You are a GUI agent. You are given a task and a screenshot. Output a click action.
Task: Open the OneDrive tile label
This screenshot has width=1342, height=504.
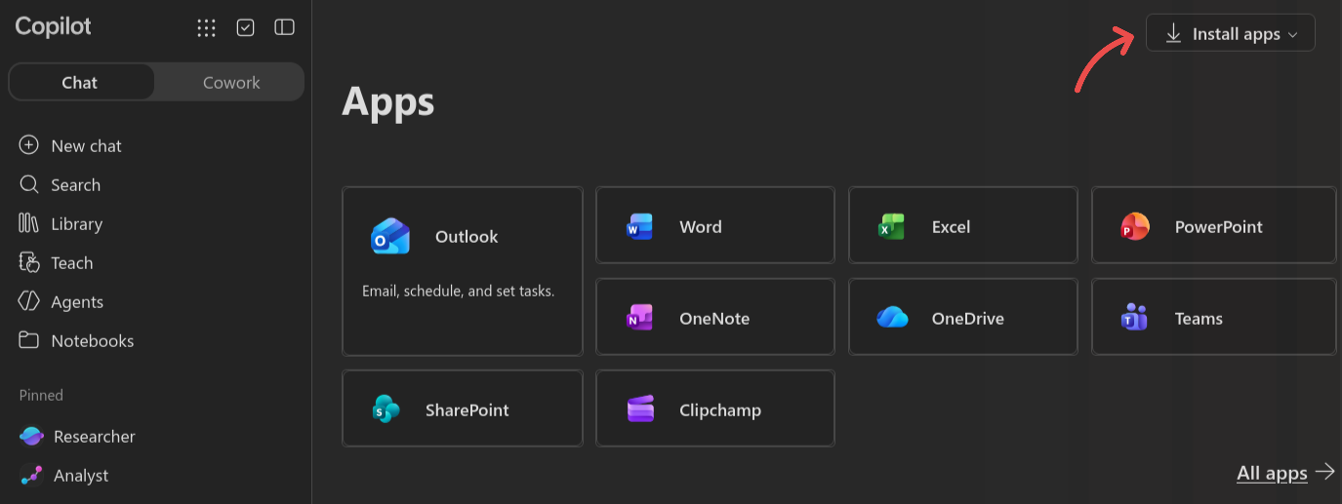[x=967, y=318]
